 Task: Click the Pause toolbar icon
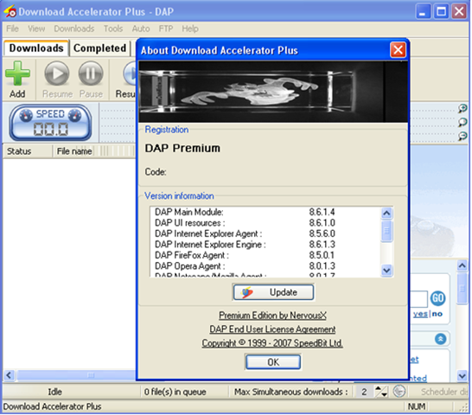coord(91,73)
